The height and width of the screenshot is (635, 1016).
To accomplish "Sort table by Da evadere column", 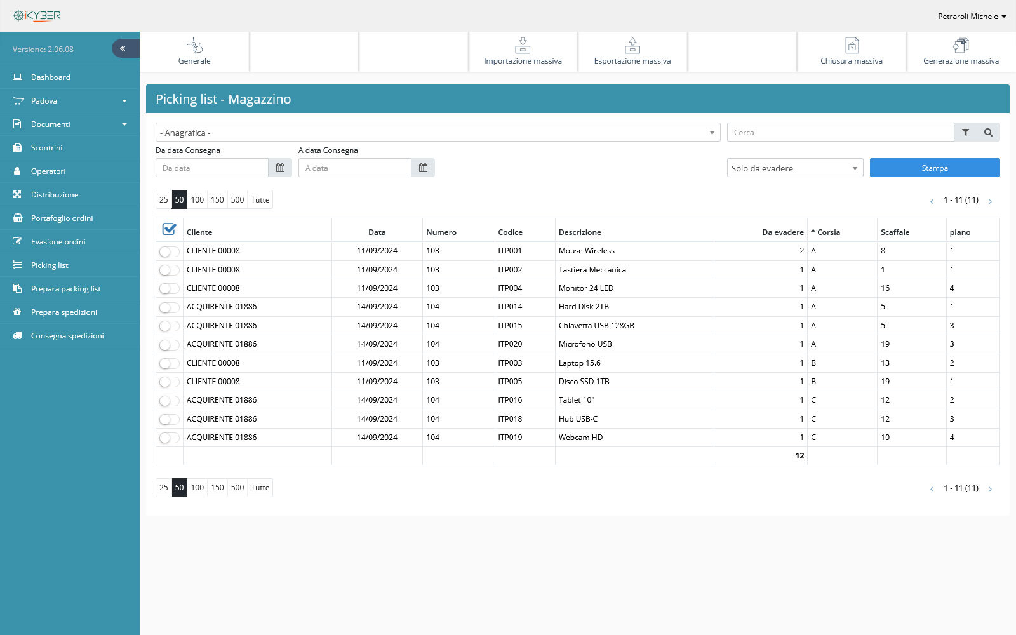I will coord(782,232).
